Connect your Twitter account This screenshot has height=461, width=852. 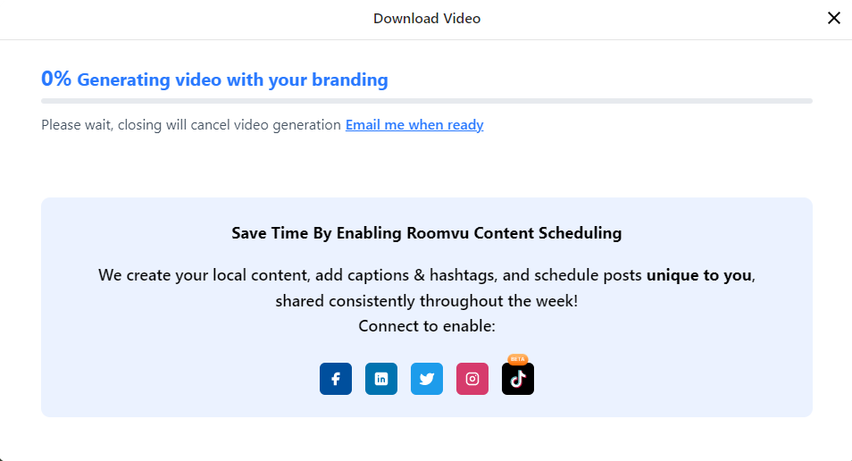427,379
